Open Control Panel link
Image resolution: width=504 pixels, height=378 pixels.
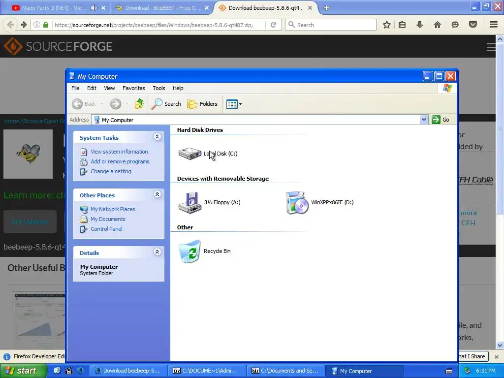click(x=106, y=229)
